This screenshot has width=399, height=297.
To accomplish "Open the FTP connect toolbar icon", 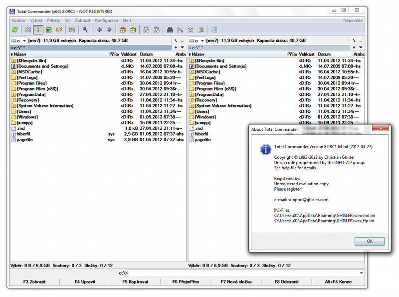I will click(x=146, y=30).
